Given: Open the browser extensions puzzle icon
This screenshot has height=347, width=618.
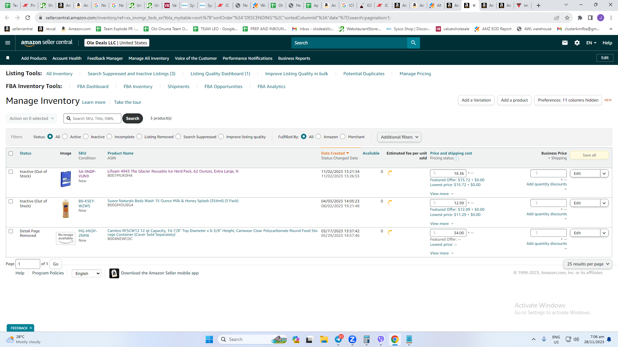Looking at the screenshot, I should pyautogui.click(x=580, y=18).
